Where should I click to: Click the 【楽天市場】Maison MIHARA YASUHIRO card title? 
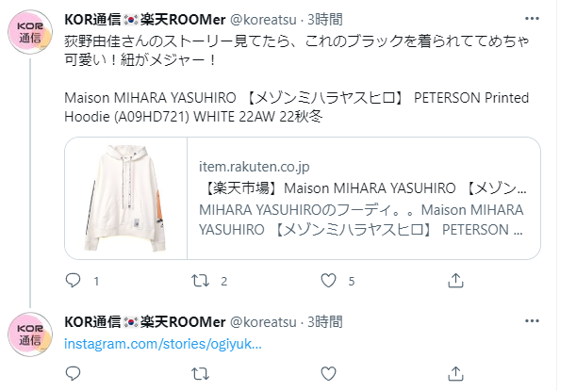(363, 188)
